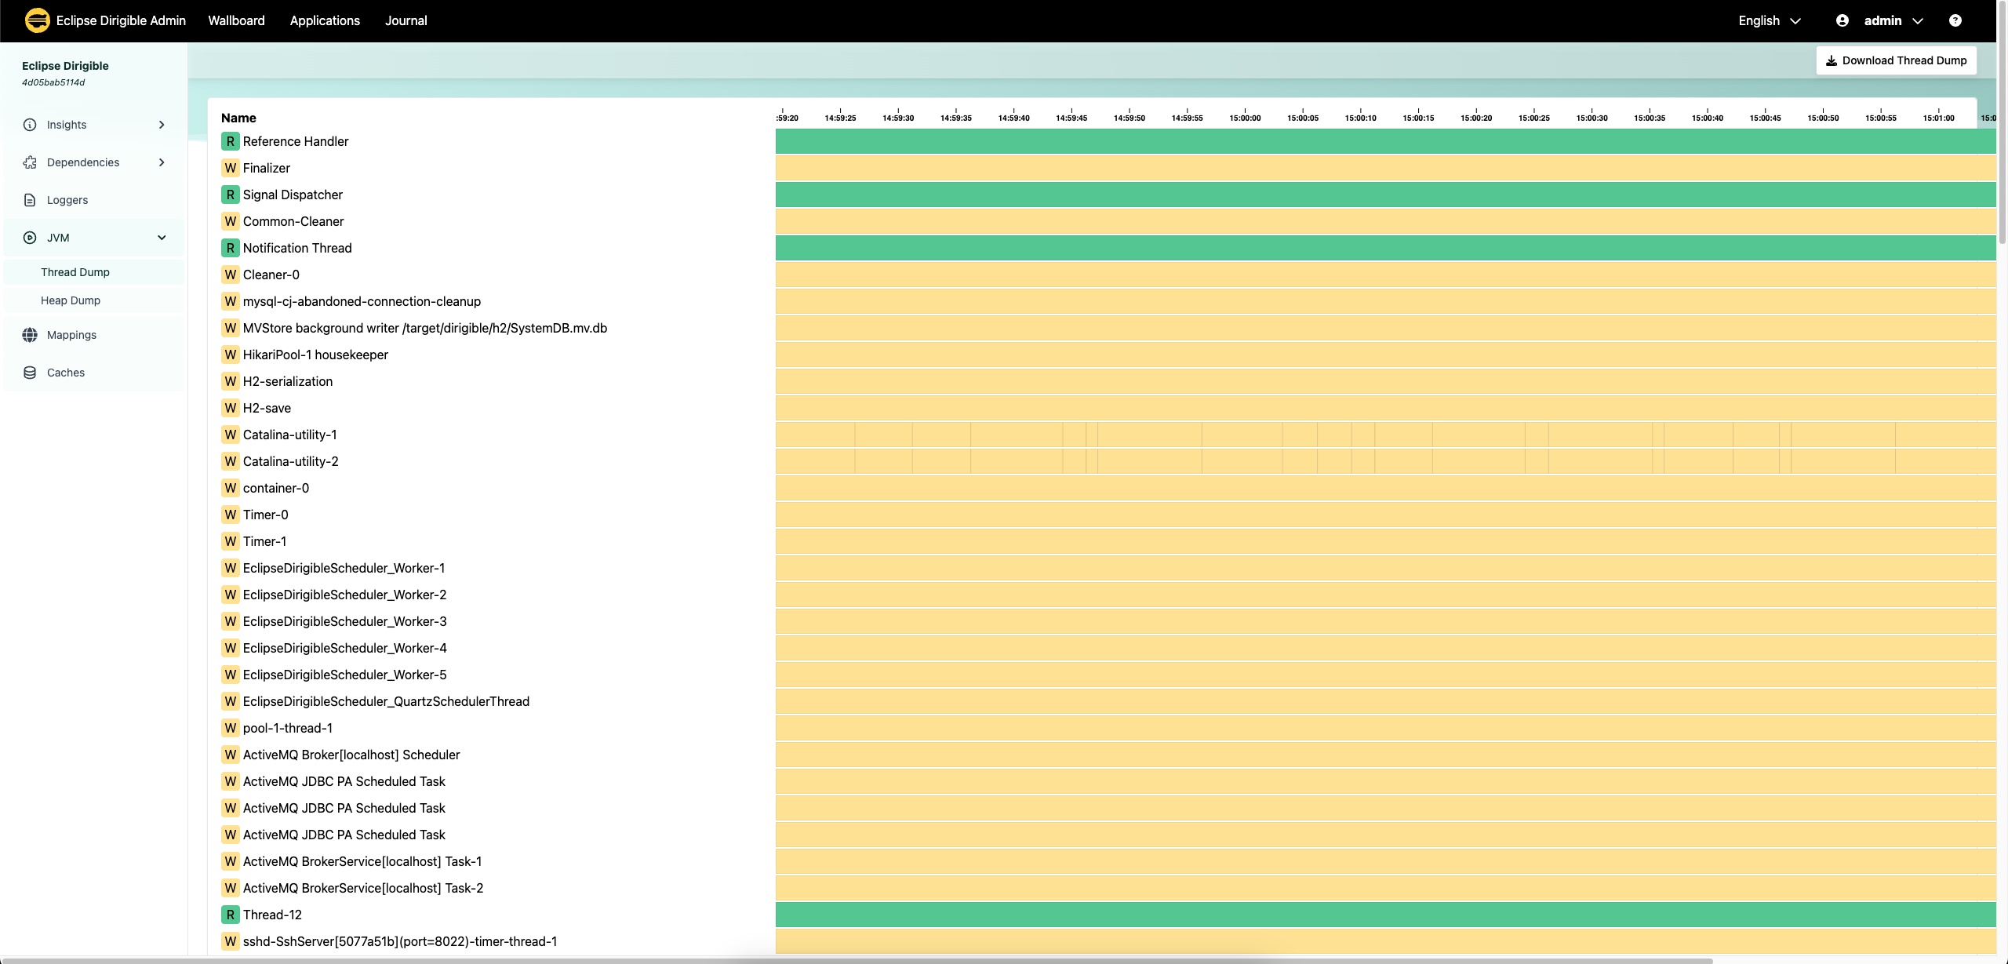The height and width of the screenshot is (964, 2008).
Task: Expand the Insights sidebar section chevron
Action: tap(162, 125)
